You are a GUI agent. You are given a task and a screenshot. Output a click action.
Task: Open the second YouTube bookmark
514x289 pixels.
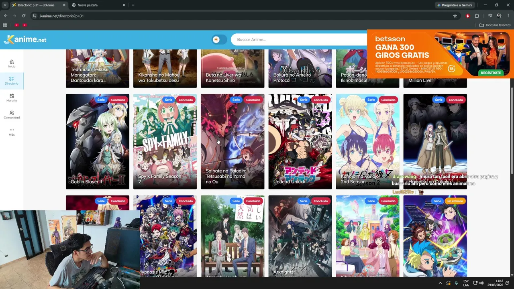pos(24,25)
